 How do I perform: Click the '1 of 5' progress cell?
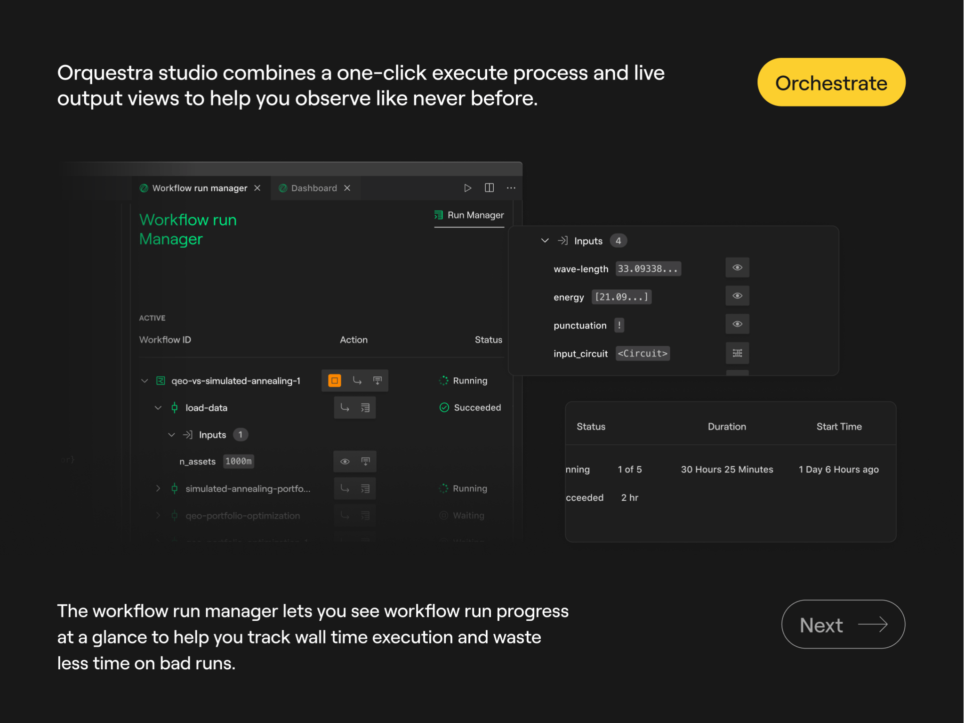630,470
